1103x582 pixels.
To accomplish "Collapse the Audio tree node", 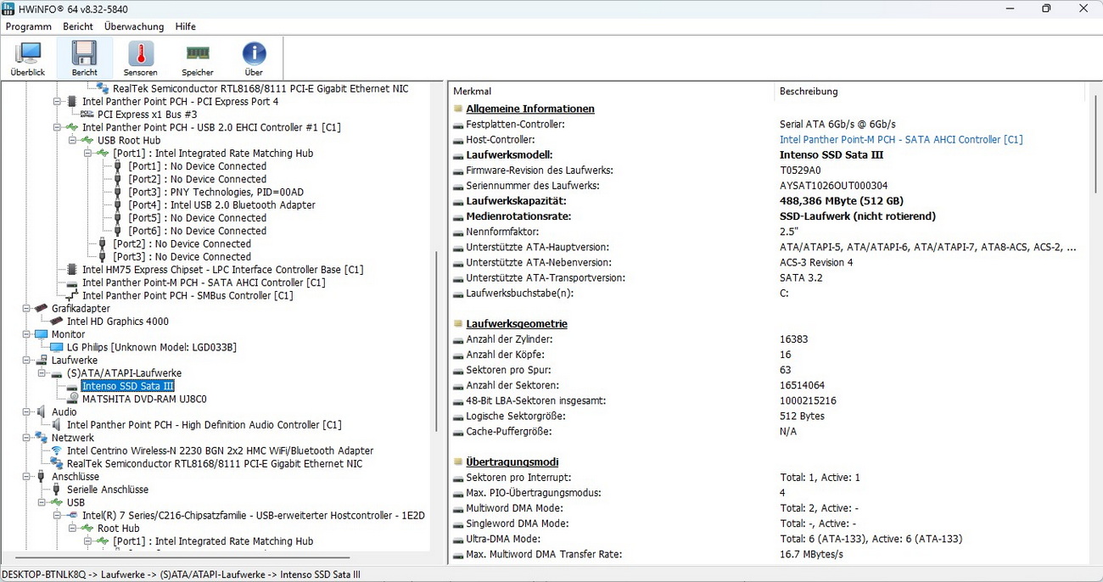I will pos(27,412).
